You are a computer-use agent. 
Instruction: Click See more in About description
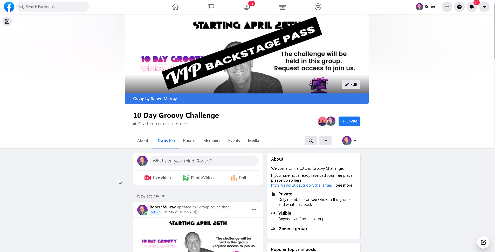[x=344, y=185]
